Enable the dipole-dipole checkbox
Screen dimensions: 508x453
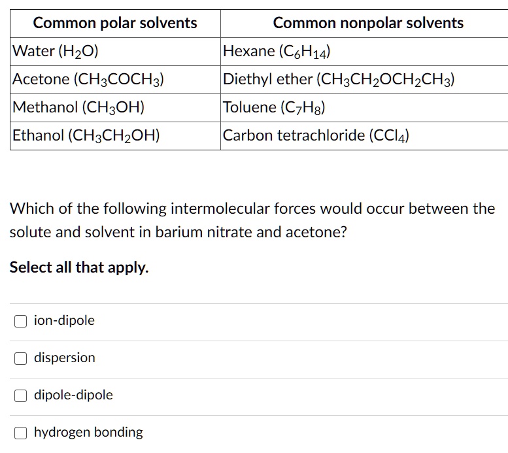(x=22, y=395)
